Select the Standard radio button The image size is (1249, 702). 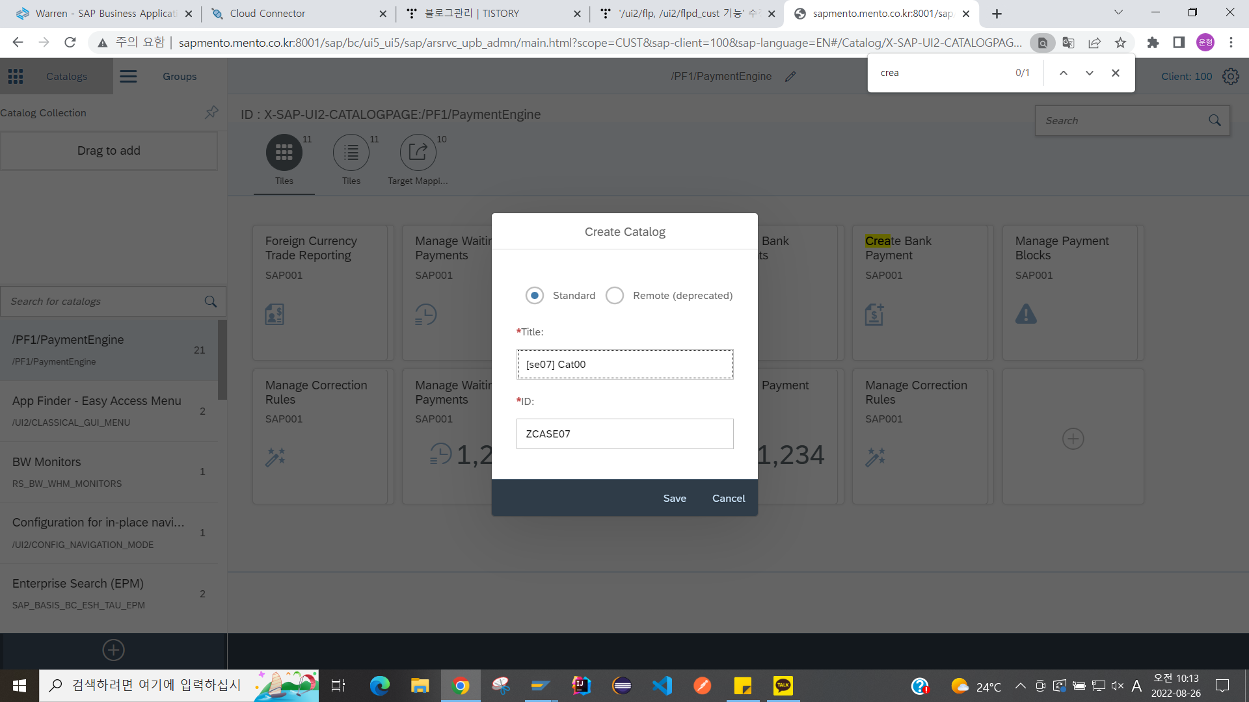(534, 295)
